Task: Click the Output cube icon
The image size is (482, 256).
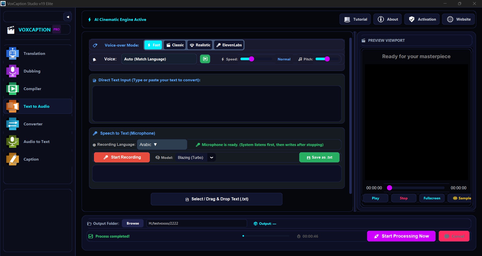Action: pyautogui.click(x=256, y=224)
